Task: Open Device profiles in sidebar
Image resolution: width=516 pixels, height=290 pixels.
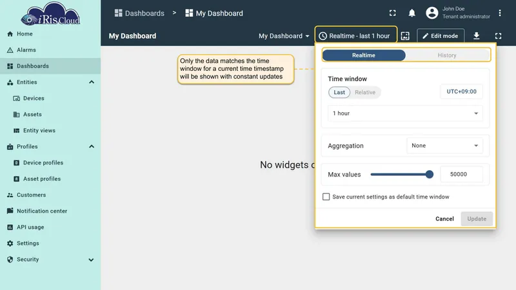Action: tap(50, 163)
